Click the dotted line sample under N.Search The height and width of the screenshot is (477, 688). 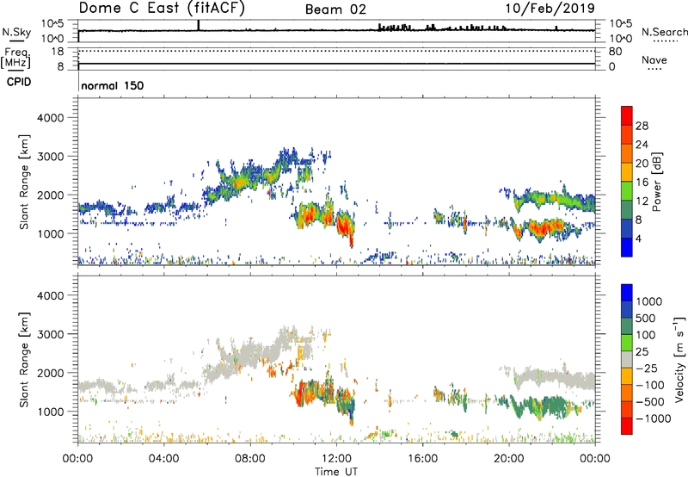tap(665, 41)
